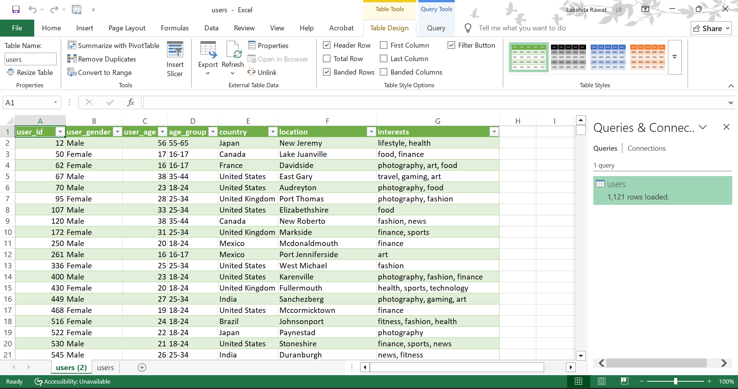This screenshot has height=389, width=738.
Task: Click Unlink external table data
Action: click(x=262, y=72)
